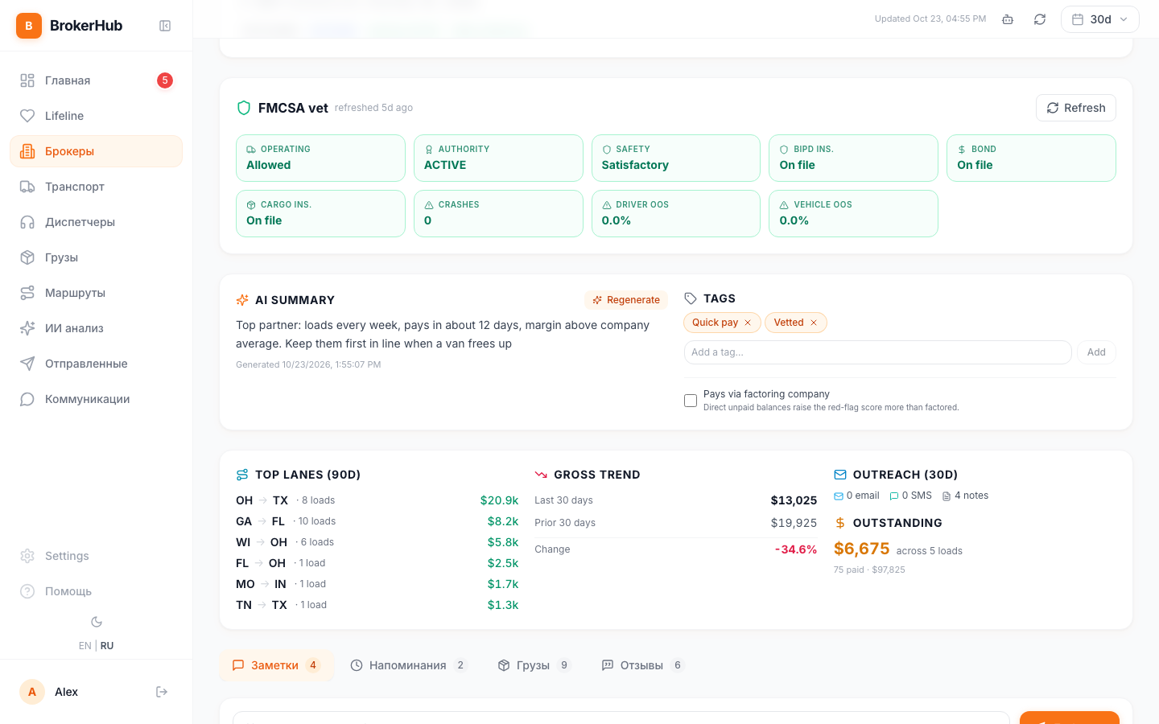This screenshot has height=724, width=1159.
Task: Remove the Quick pay tag
Action: [748, 323]
